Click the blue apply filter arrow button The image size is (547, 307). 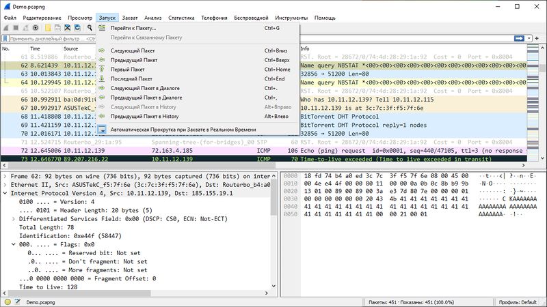click(519, 38)
